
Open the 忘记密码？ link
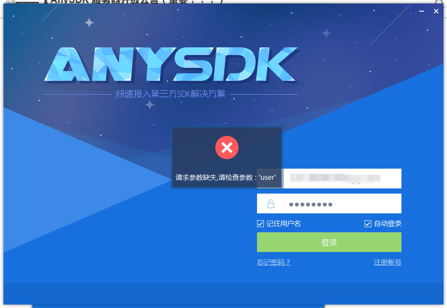[x=274, y=262]
